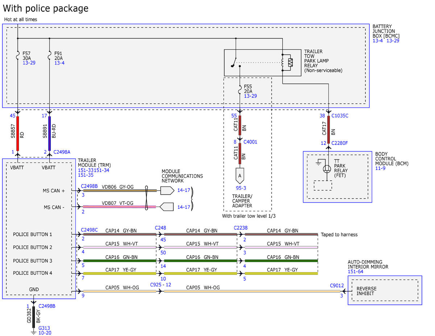Click the TT park relay FET symbol

pos(327,169)
